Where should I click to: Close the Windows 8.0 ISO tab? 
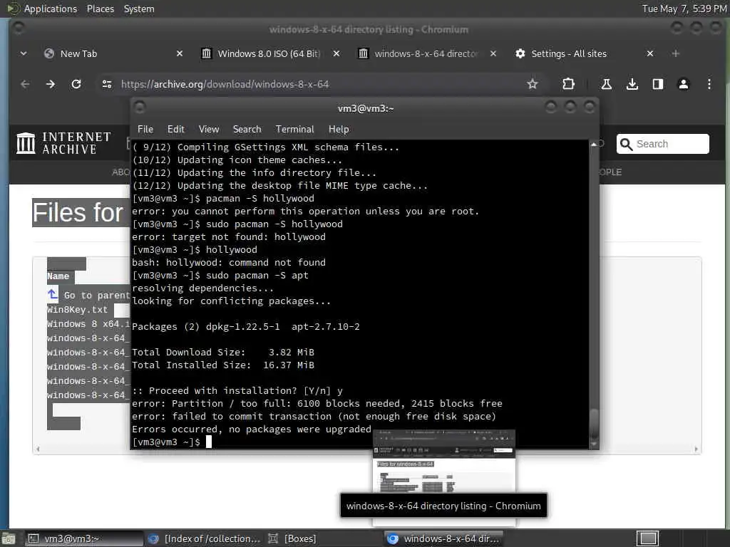coord(336,53)
